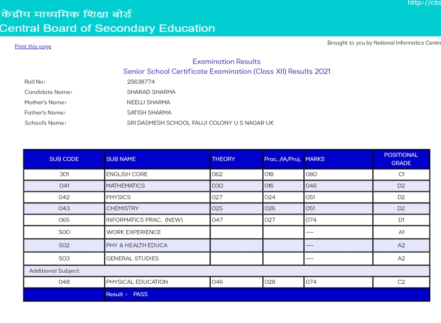The height and width of the screenshot is (323, 441).
Task: Click subject code 043
Action: click(x=64, y=208)
